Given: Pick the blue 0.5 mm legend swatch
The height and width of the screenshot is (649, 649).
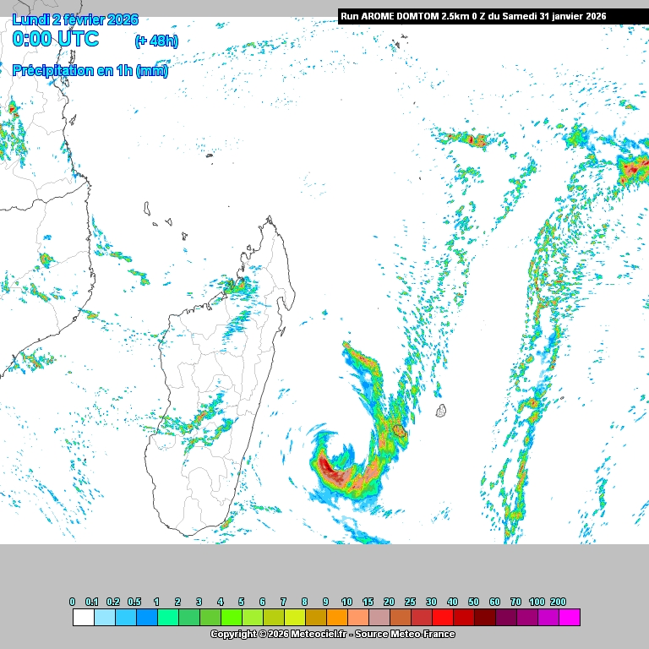Looking at the screenshot, I should [147, 618].
